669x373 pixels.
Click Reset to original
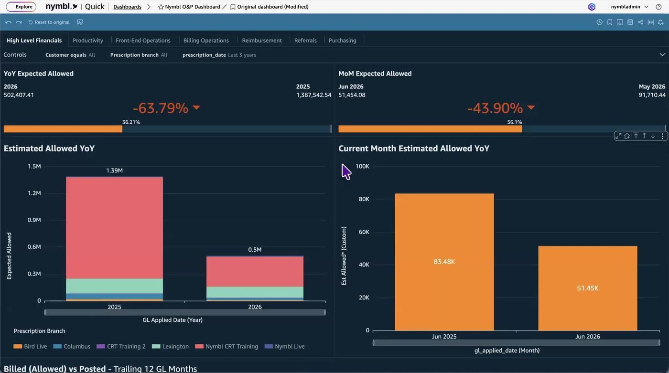pos(49,22)
